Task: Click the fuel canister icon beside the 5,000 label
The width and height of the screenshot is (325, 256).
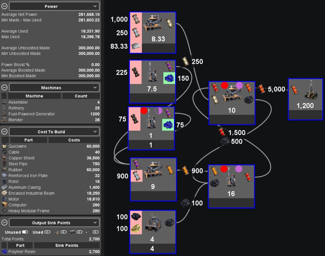Action: pos(261,89)
